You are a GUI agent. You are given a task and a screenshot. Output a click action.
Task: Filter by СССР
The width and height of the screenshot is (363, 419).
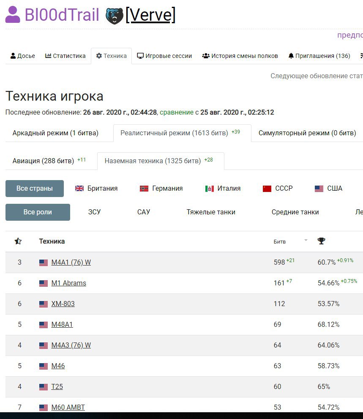point(278,189)
